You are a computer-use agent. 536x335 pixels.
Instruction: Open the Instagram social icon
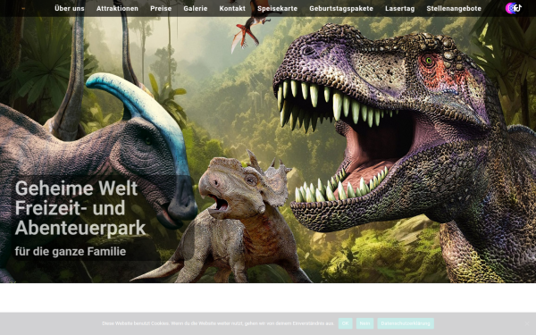coord(507,8)
